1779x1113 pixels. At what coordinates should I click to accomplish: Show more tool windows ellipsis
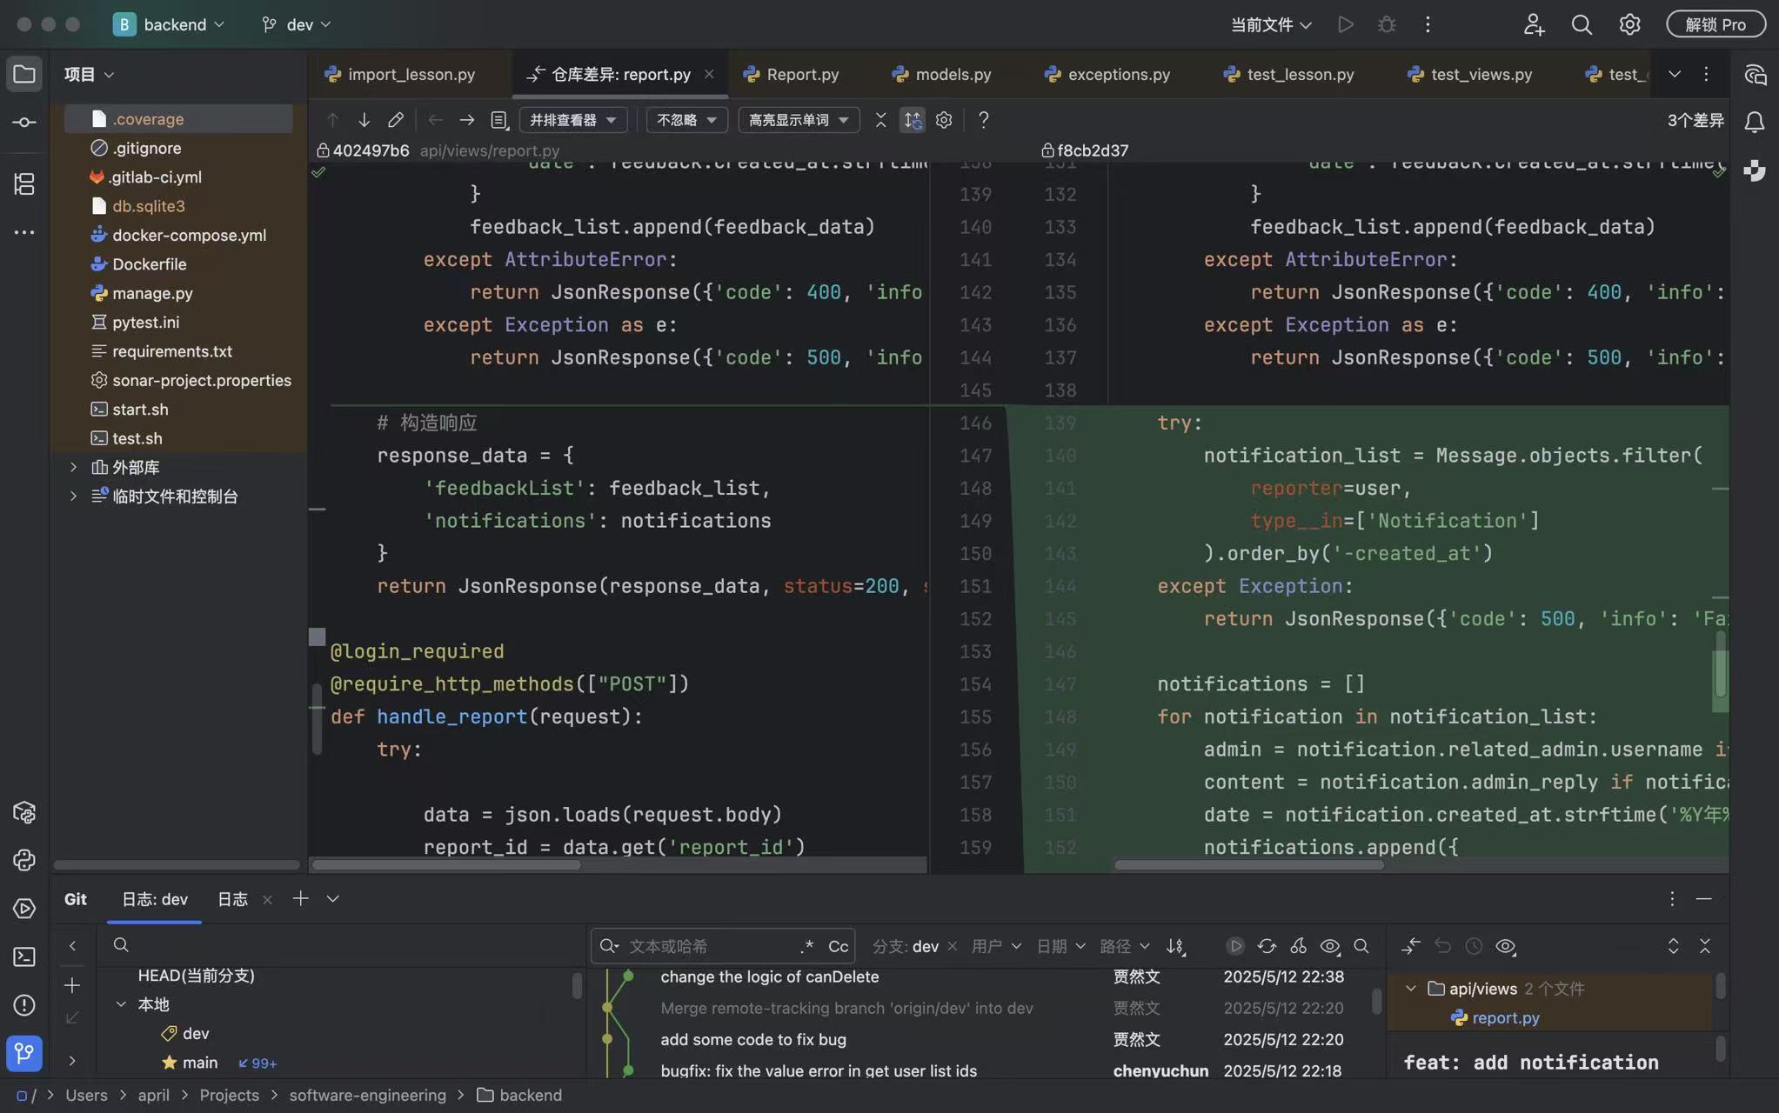tap(24, 232)
